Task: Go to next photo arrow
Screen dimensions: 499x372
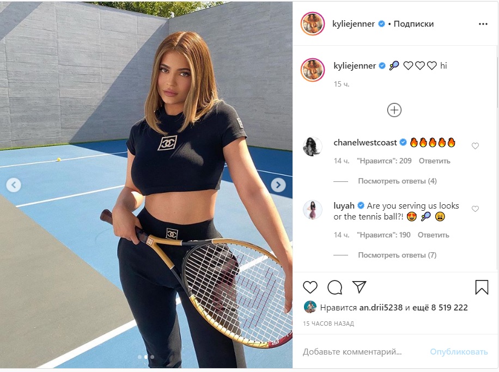Action: click(278, 185)
